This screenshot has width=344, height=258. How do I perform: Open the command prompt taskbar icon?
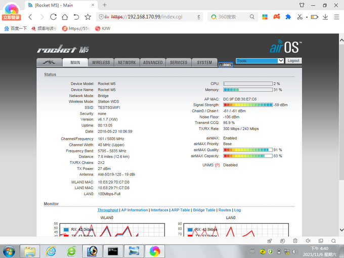[x=113, y=251]
